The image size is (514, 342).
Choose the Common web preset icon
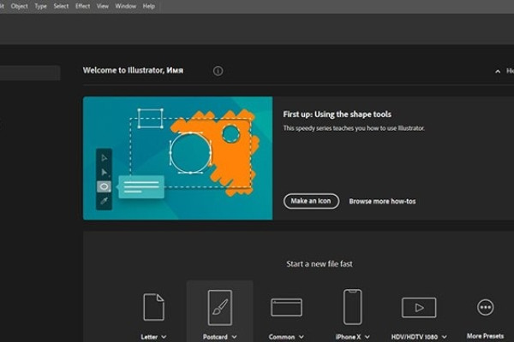tap(286, 307)
